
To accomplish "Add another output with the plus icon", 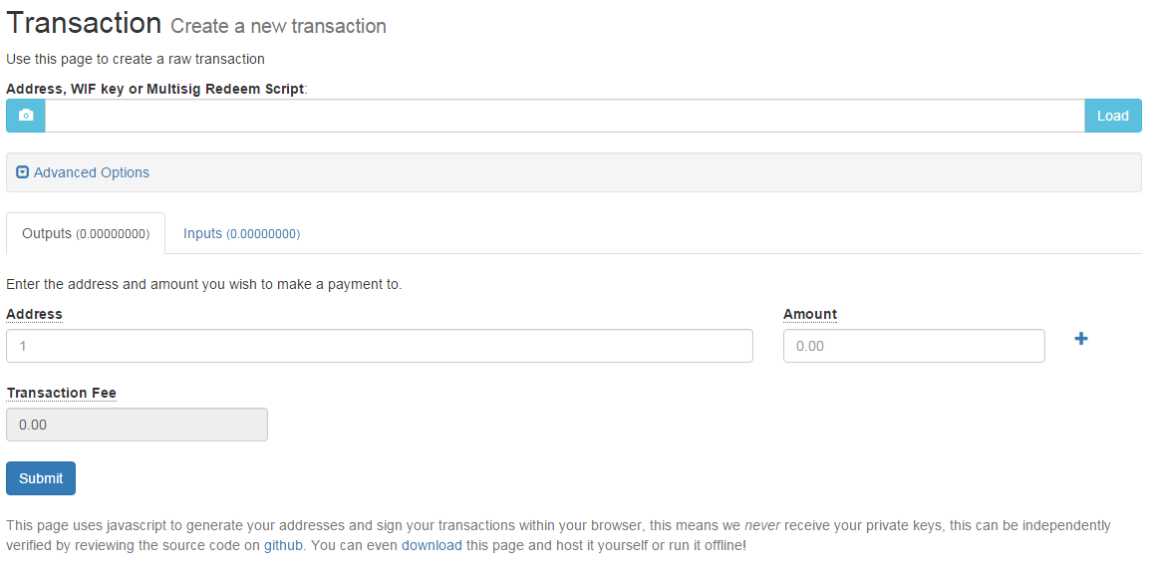I will (1080, 339).
